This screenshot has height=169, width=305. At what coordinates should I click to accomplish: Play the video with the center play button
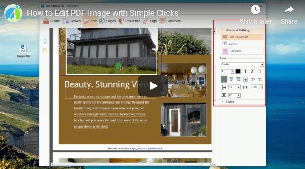coord(153,86)
